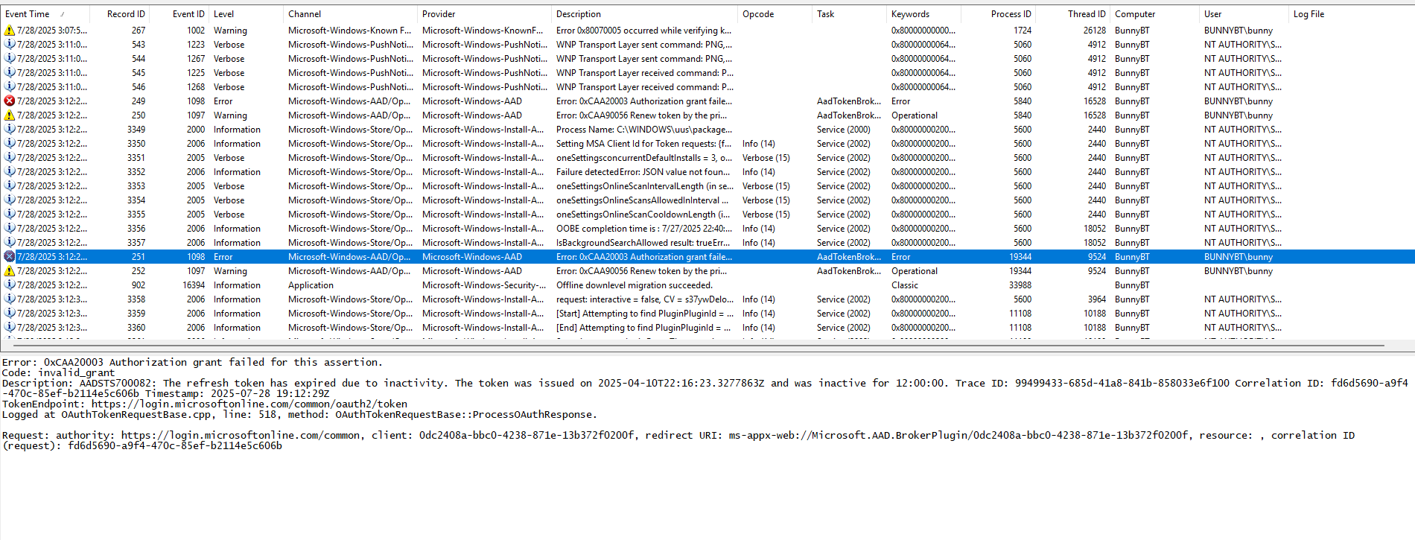The width and height of the screenshot is (1415, 540).
Task: Select 'IsBackgroundSearchAllowed result: trueErr' cell
Action: coord(643,243)
